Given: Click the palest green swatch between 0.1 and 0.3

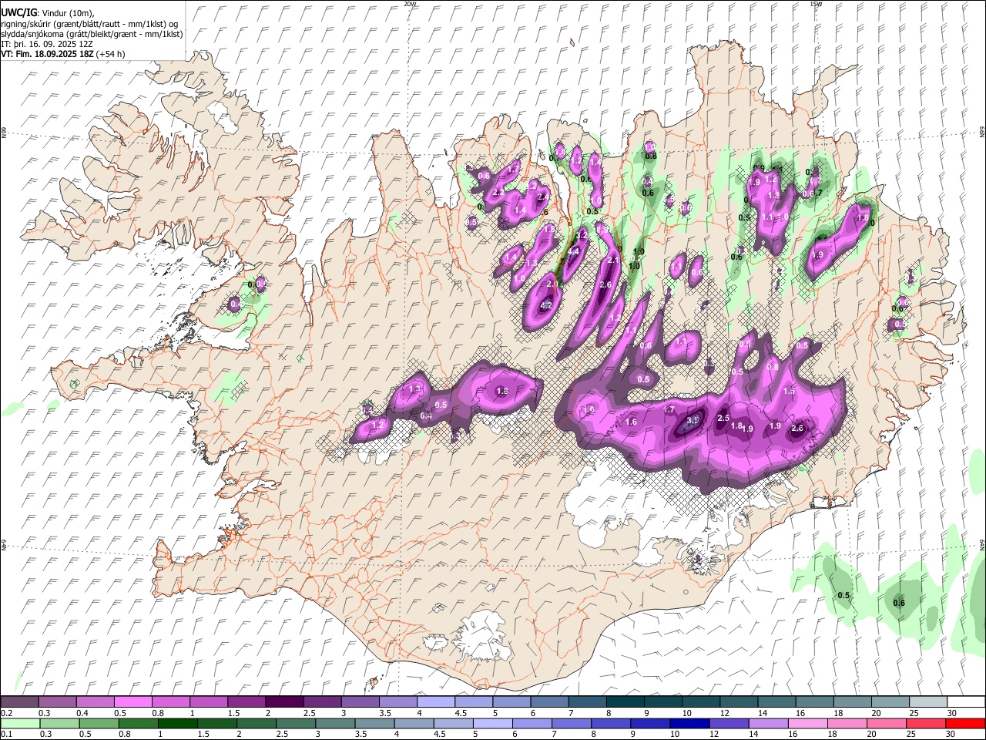Looking at the screenshot, I should point(20,724).
